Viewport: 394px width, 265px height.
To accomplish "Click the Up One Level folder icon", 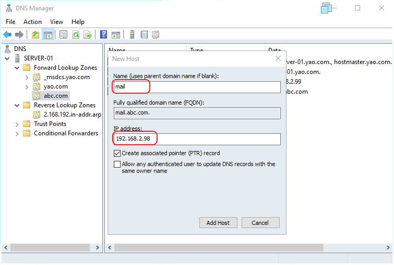I will coord(35,34).
